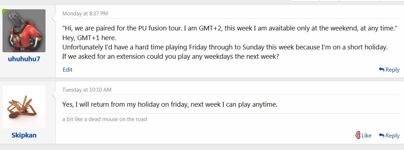
Task: Click the heart Like icon on Skipkan's post
Action: point(357,135)
